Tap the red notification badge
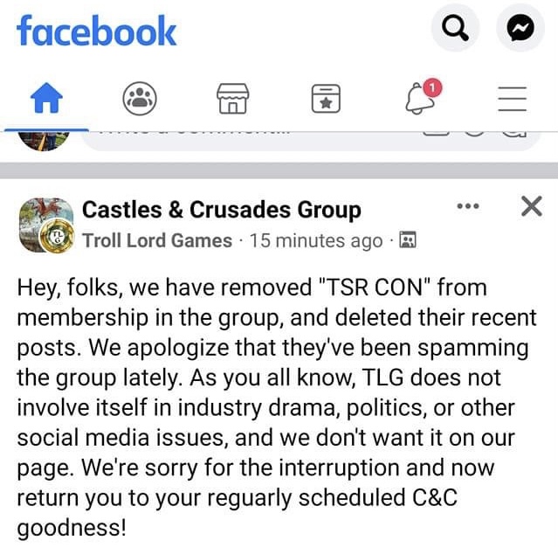Image resolution: width=558 pixels, height=547 pixels. tap(433, 87)
